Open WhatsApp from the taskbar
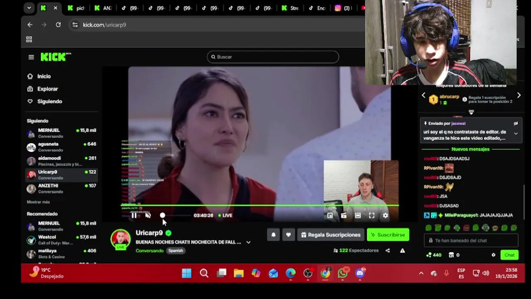This screenshot has width=531, height=299. (343, 273)
